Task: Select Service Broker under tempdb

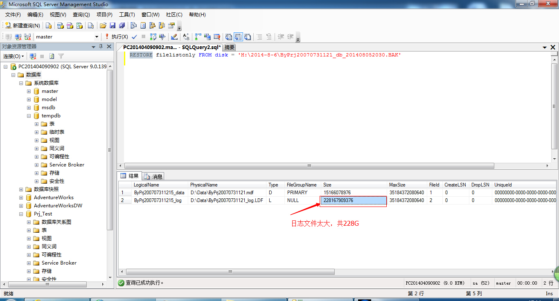Action: coord(67,165)
